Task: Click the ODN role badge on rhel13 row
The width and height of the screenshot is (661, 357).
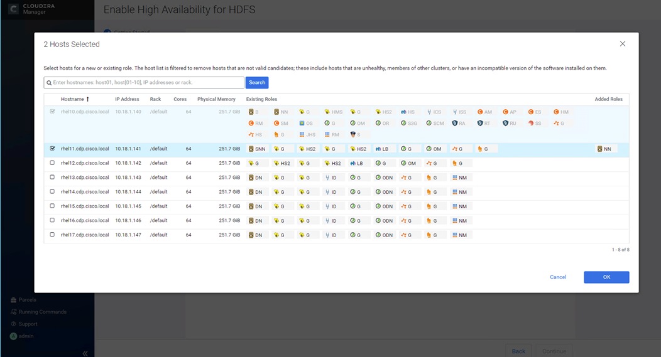Action: point(385,178)
